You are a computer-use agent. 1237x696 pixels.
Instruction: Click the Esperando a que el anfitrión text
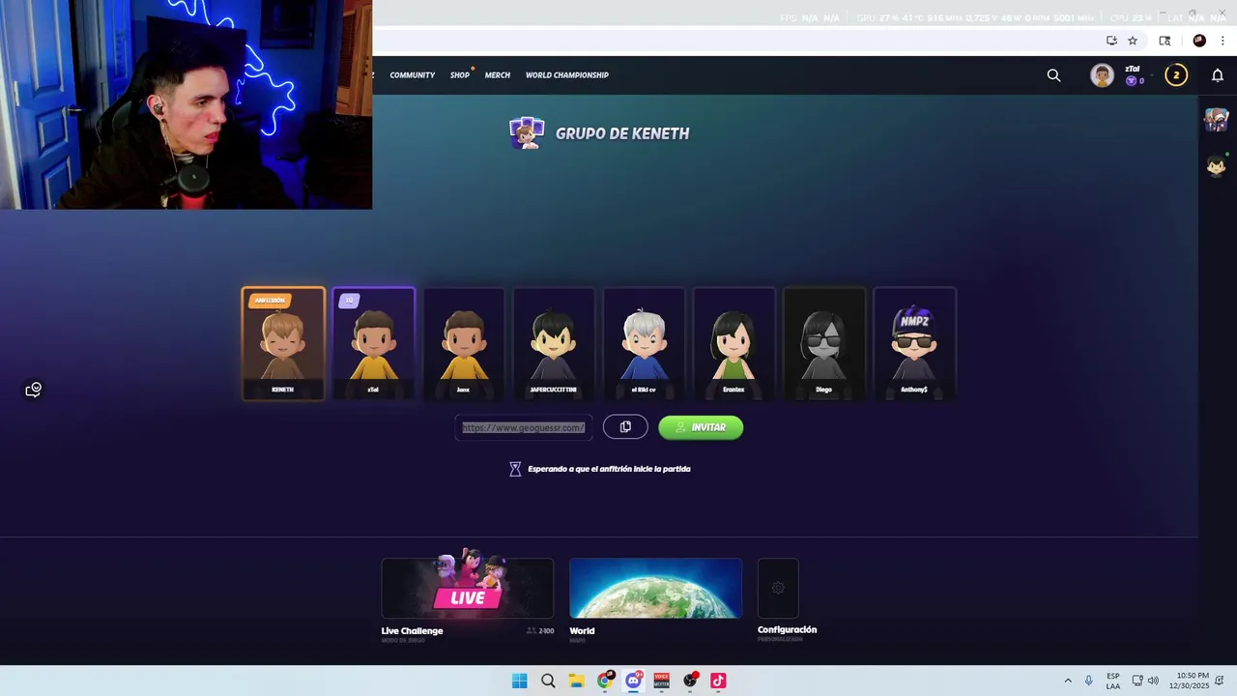609,469
